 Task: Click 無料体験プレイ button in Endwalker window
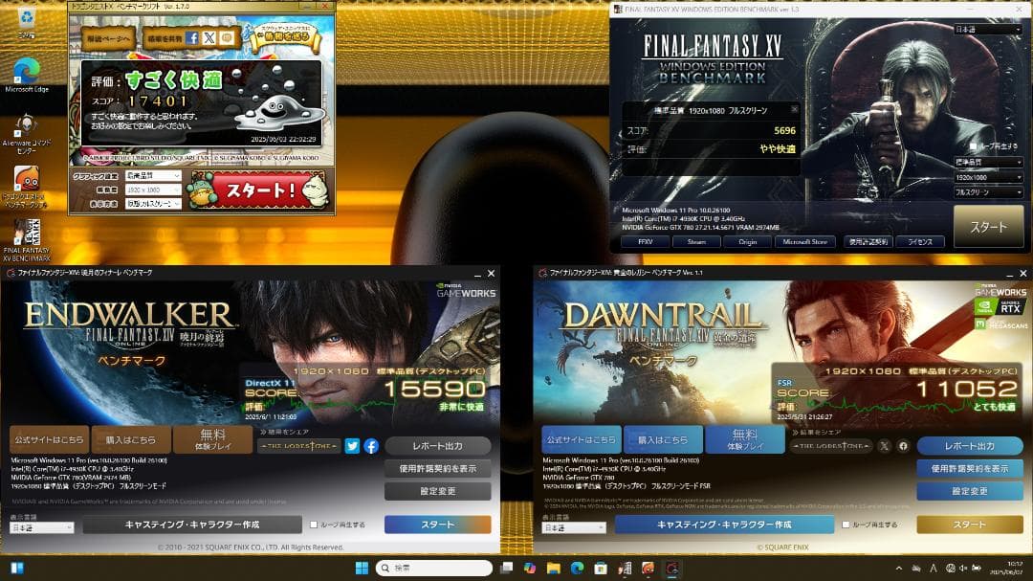(x=212, y=439)
